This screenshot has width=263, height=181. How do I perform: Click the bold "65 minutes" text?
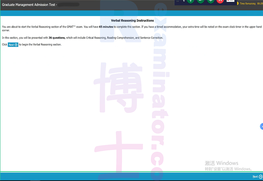point(106,27)
